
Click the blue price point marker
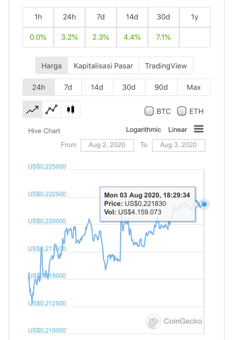tap(204, 204)
